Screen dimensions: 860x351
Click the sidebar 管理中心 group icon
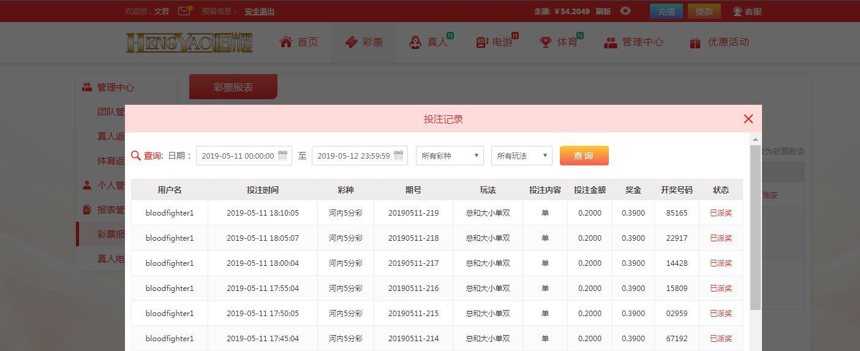(x=87, y=88)
